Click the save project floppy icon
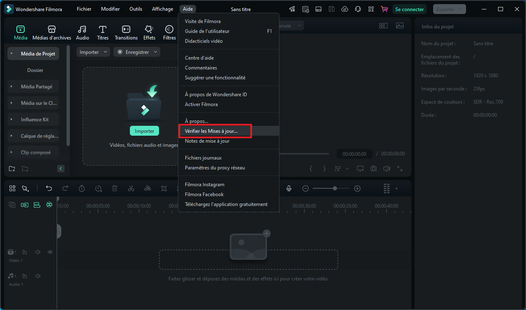The width and height of the screenshot is (526, 310). tap(332, 9)
